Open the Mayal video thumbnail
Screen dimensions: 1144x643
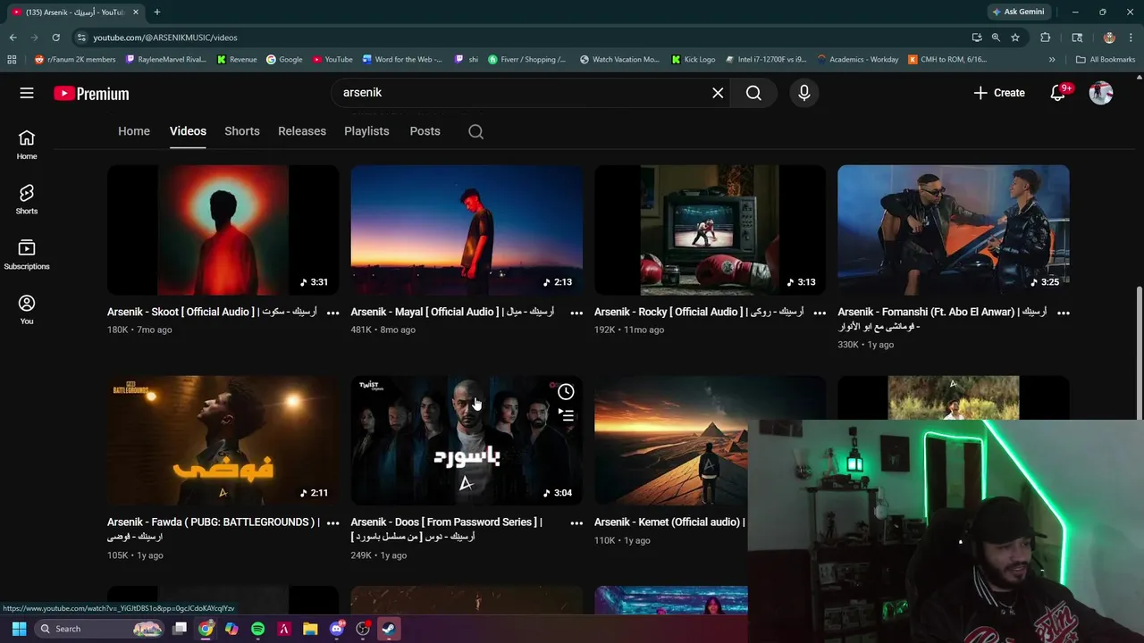467,230
